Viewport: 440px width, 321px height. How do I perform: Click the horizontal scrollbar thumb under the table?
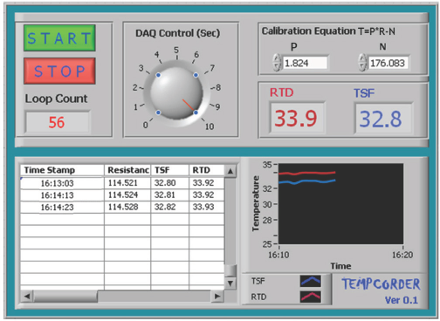tap(65, 297)
